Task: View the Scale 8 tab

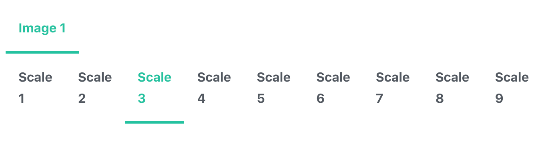Action: click(x=452, y=88)
